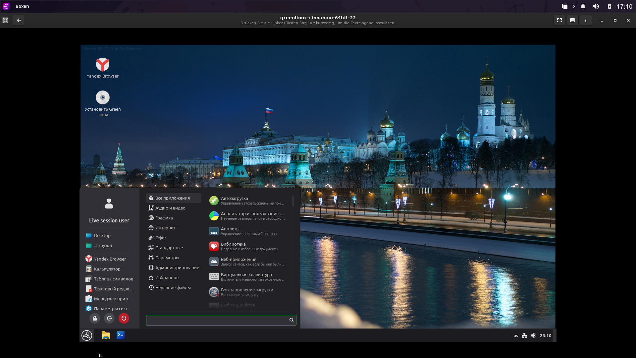Click the volume icon in guest panel

(x=533, y=335)
